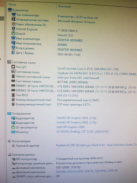Open the TOSHIBA DT01ACA050 drive link
The image size is (137, 183).
[x=87, y=171]
